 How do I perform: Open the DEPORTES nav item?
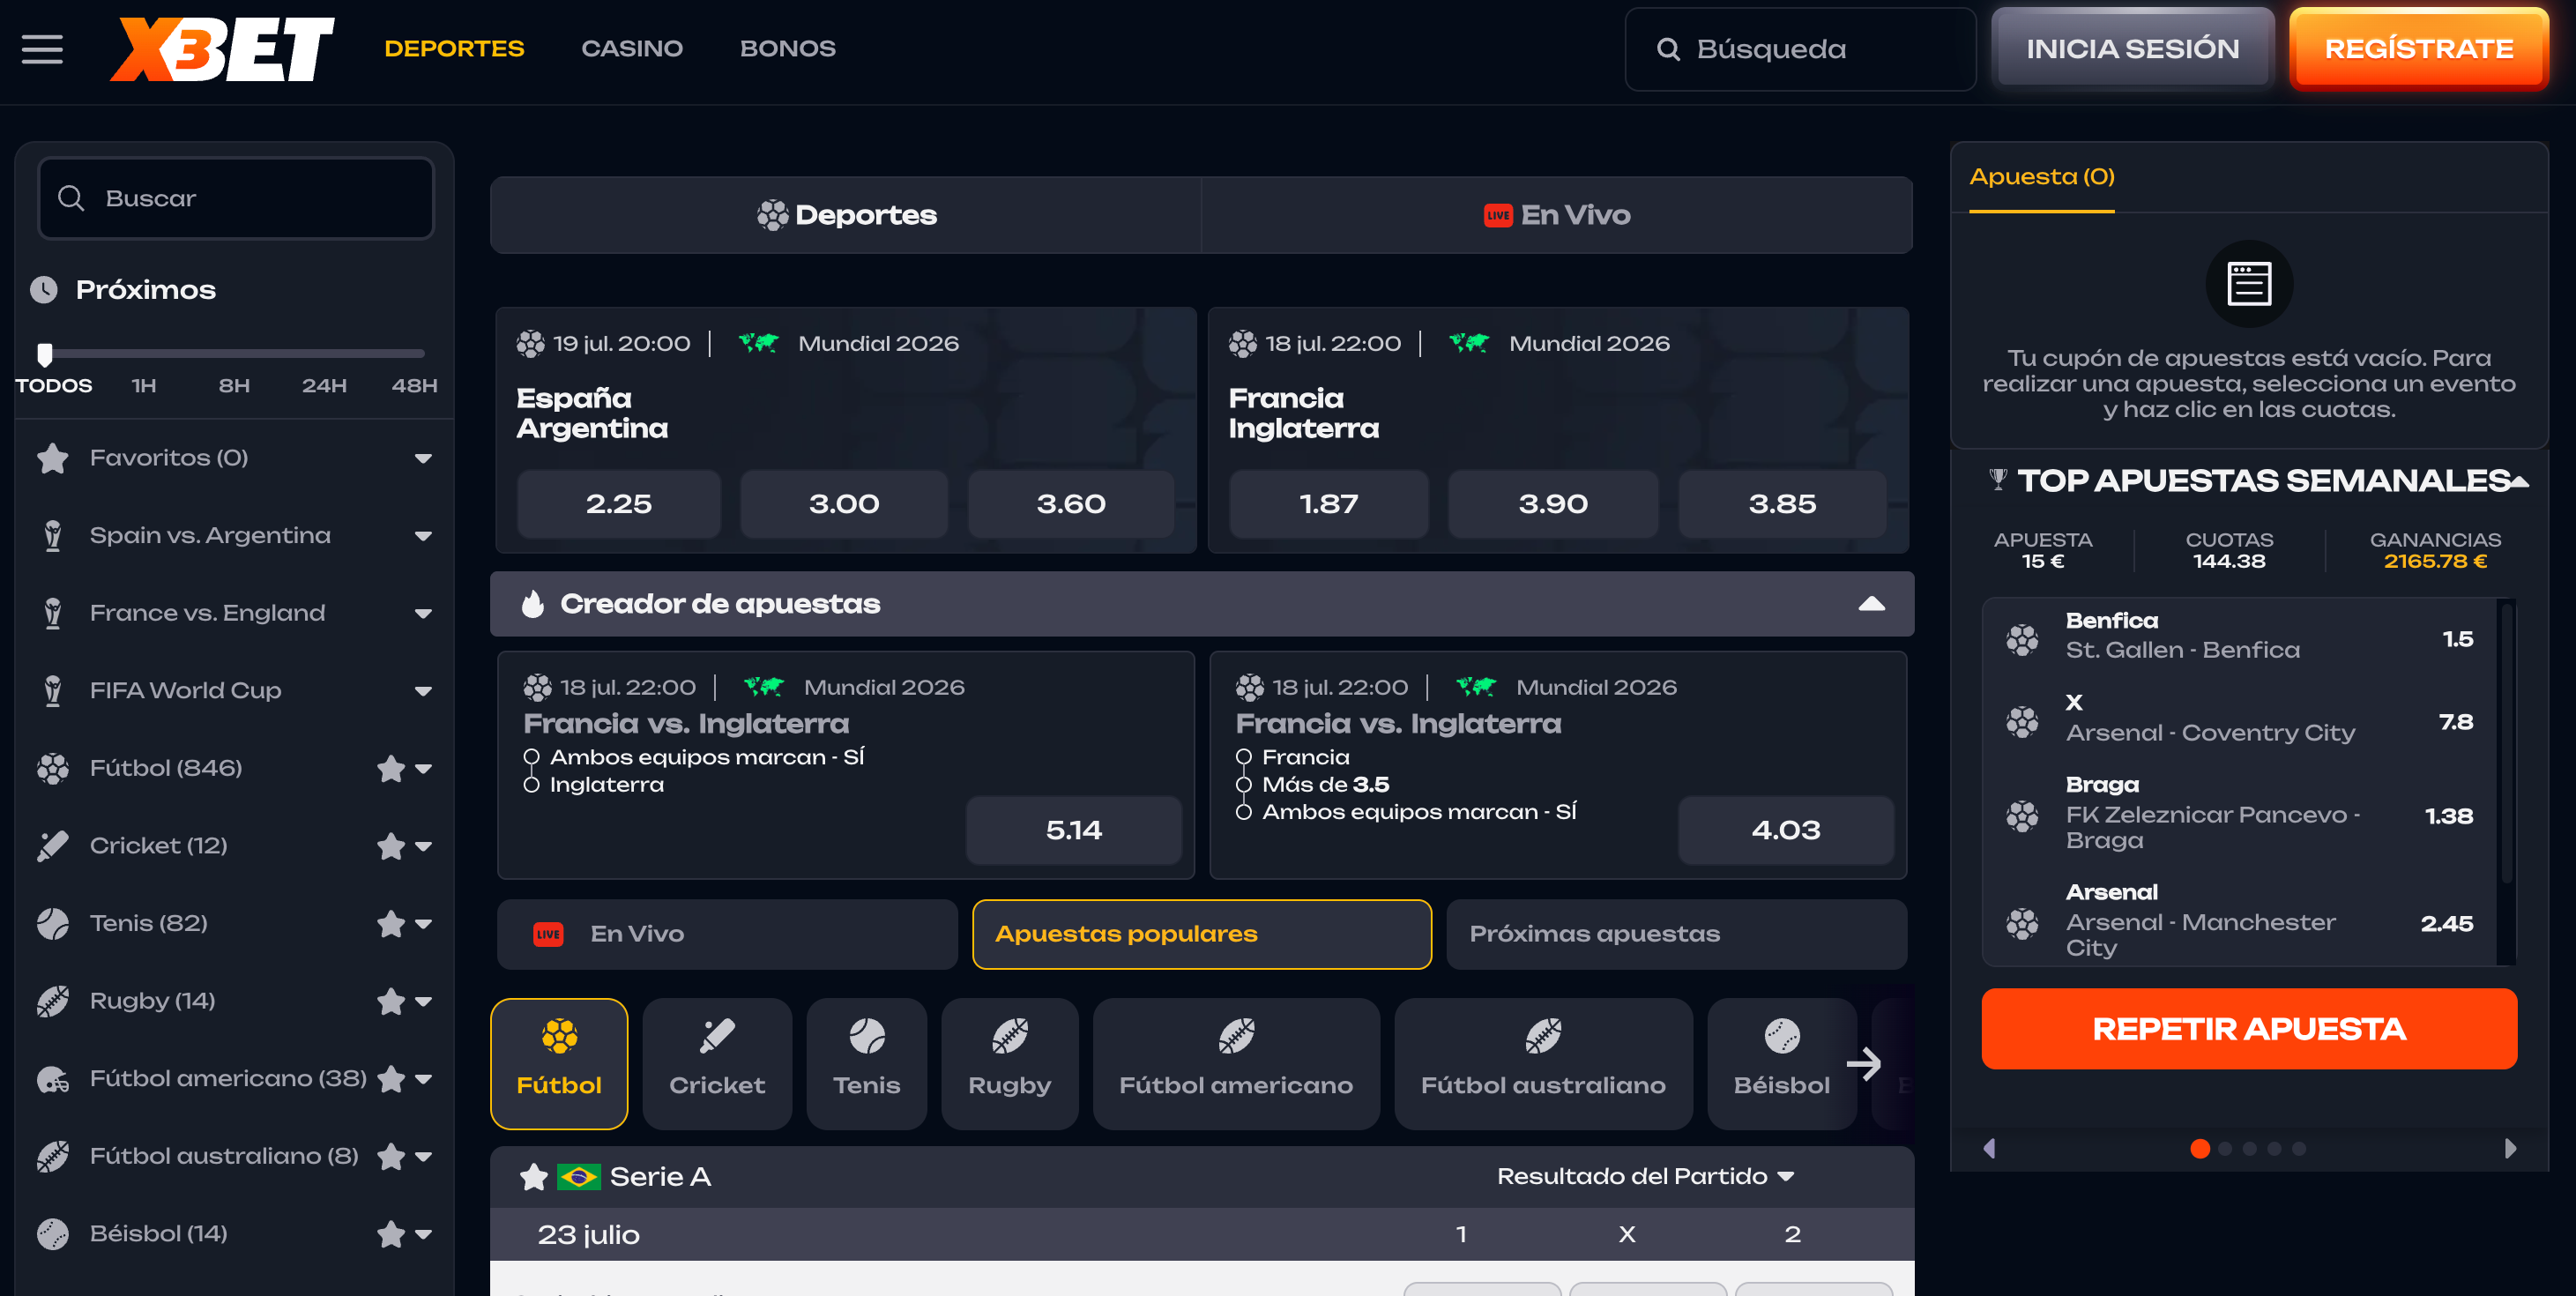point(454,49)
